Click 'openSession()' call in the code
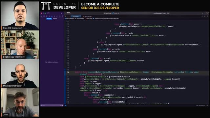Viewport: 210px width, 118px height. (87, 90)
